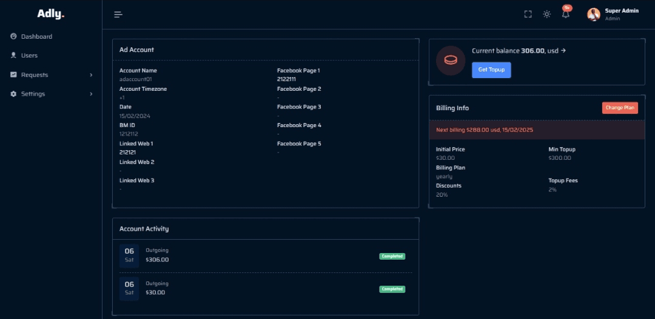The height and width of the screenshot is (319, 655).
Task: Click the date value 15/02/2024
Action: pos(135,116)
